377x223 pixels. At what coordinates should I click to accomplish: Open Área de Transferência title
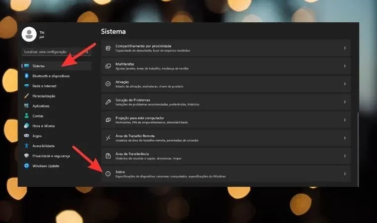pyautogui.click(x=132, y=154)
